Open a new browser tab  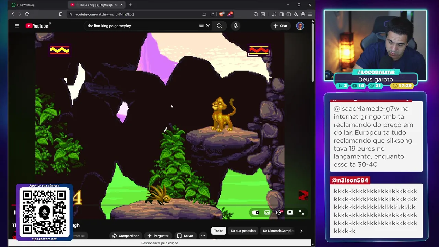click(130, 5)
